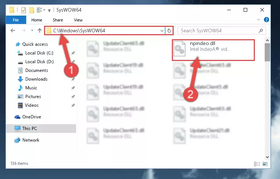
Task: Open the Help question mark icon
Action: point(266,20)
